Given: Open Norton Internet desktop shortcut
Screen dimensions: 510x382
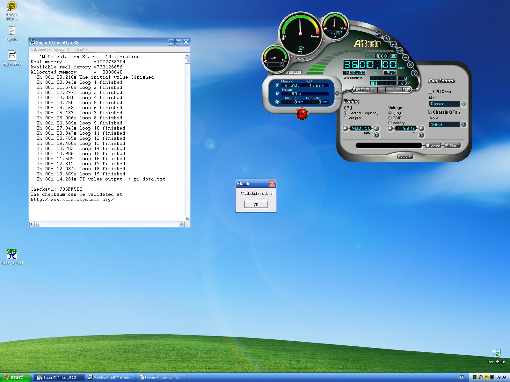Looking at the screenshot, I should [x=12, y=11].
